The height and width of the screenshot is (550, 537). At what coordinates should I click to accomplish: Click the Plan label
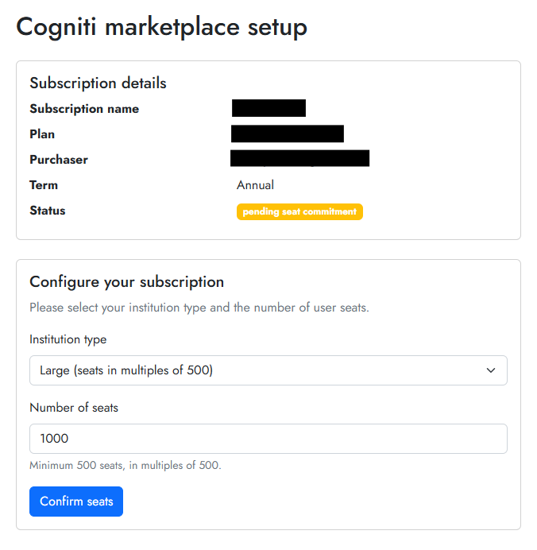pyautogui.click(x=42, y=134)
